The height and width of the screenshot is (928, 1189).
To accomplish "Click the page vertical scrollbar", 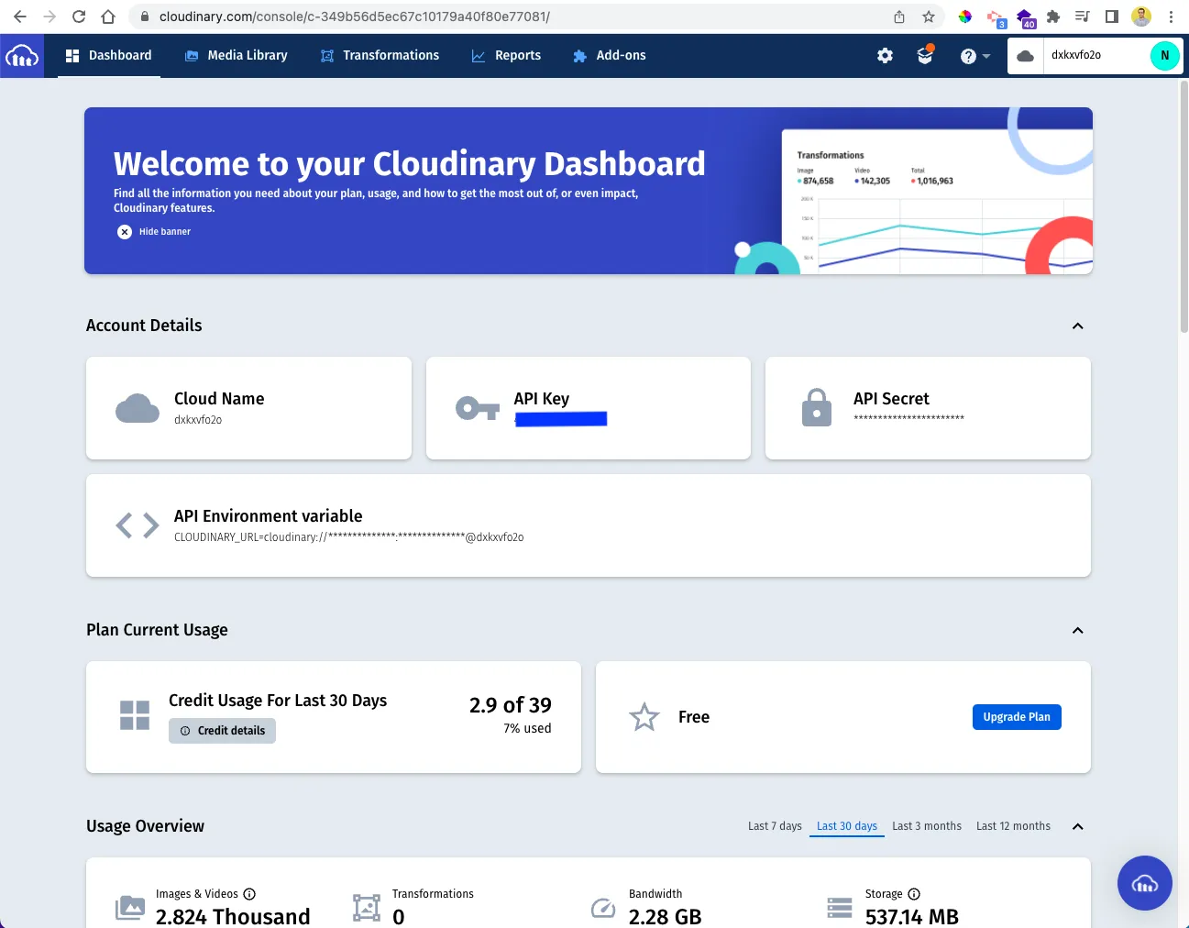I will (x=1183, y=207).
